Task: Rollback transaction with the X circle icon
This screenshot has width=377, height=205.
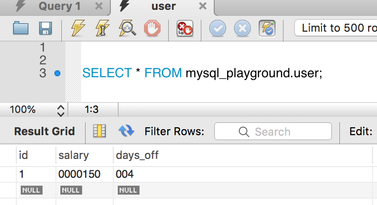Action: point(242,28)
